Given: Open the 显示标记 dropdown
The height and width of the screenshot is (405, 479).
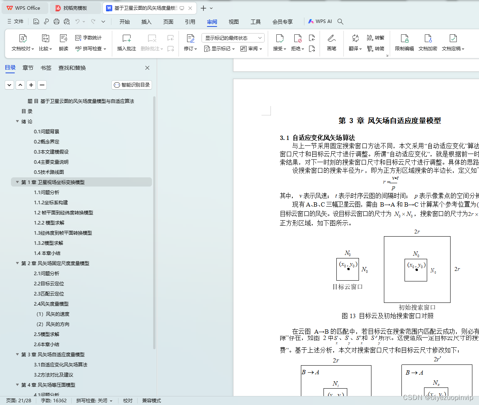Looking at the screenshot, I should (x=219, y=49).
